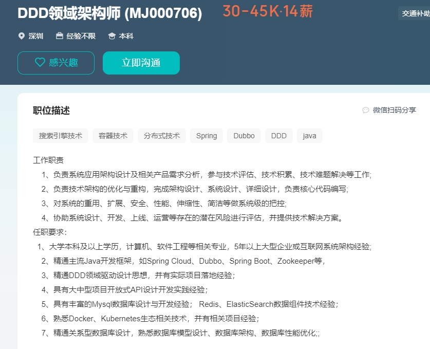Screen dimensions: 430x349
Task: Select the 分布式技术 tag
Action: 162,136
